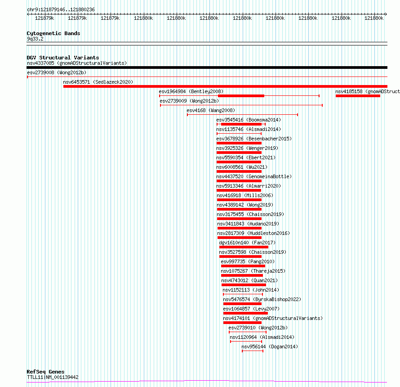Click the thick red nsv6453571 bar
Screen dimensions: 400x387
pos(225,86)
